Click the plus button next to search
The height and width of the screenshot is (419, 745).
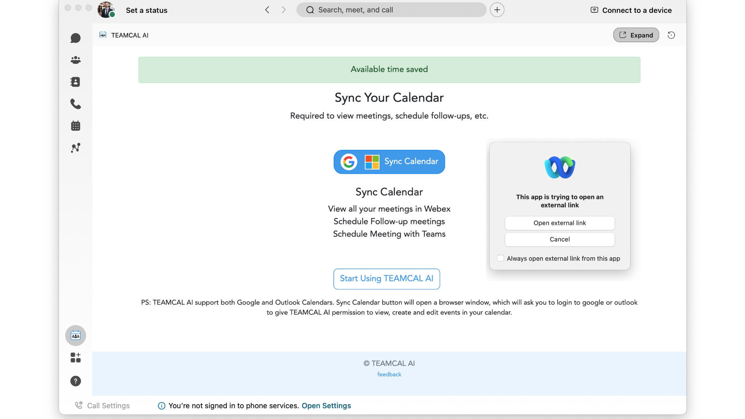click(x=497, y=10)
